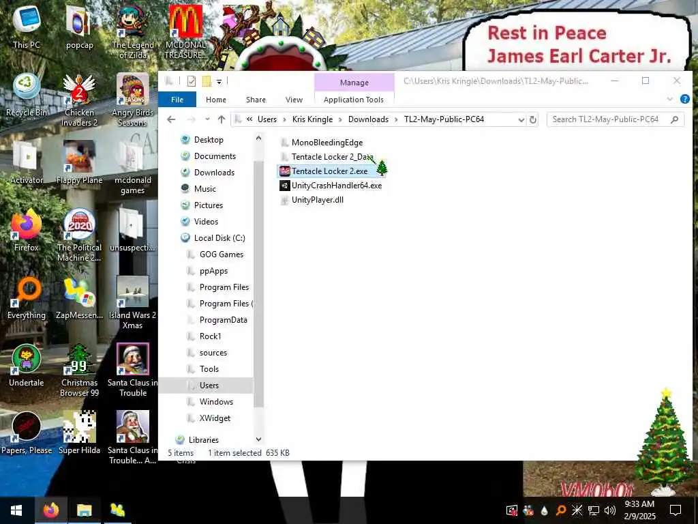Go back with the Back arrow
The image size is (698, 524).
[171, 119]
